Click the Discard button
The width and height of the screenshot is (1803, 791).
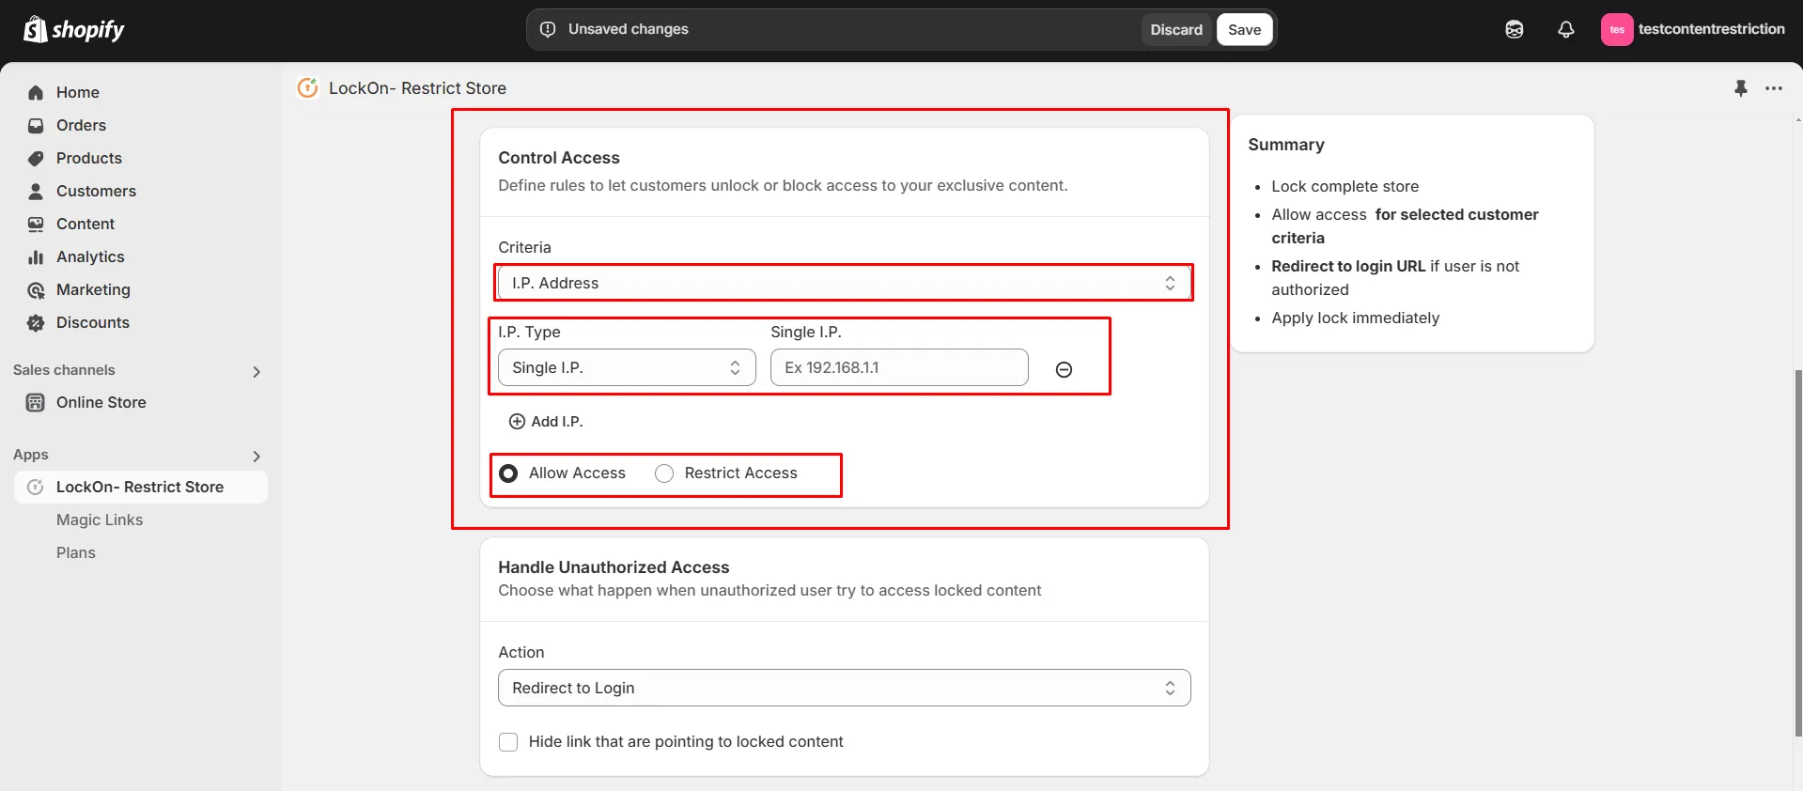1176,29
